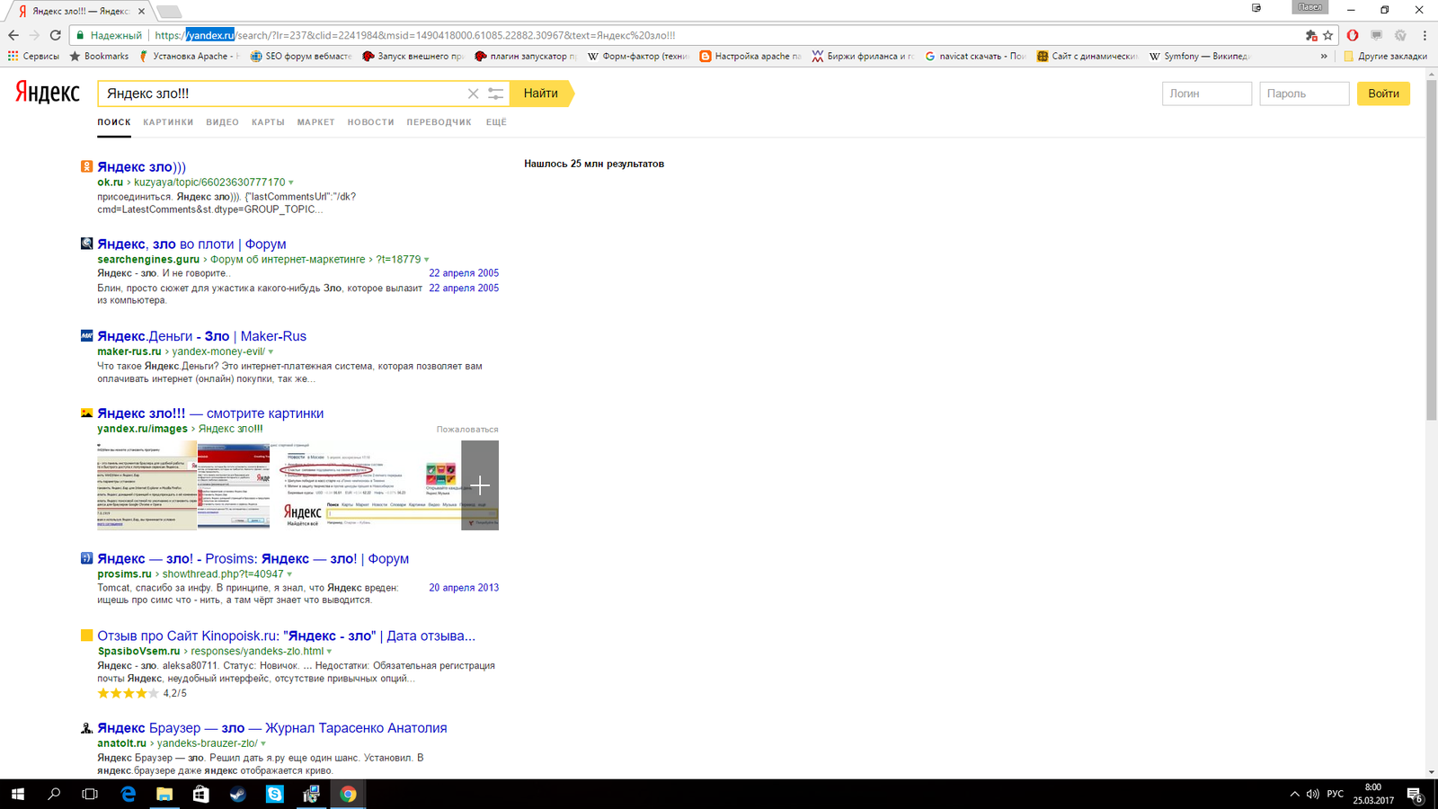Screen dimensions: 1438x809
Task: Click the browser forward arrow
Action: 34,35
